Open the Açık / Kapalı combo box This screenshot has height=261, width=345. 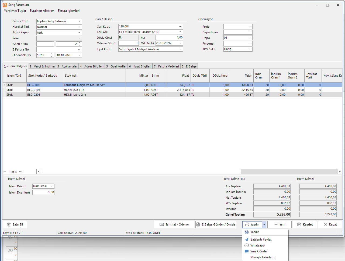[x=79, y=33]
